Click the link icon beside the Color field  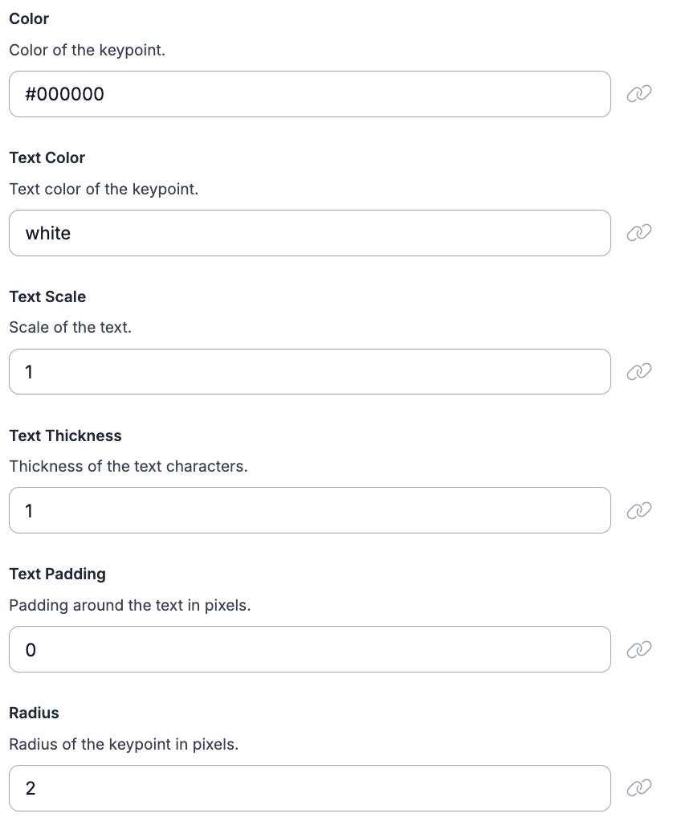coord(638,94)
